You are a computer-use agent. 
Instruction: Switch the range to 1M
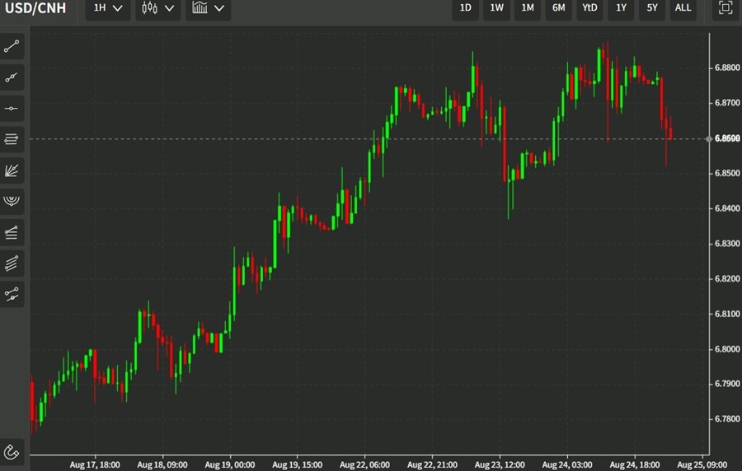point(528,8)
